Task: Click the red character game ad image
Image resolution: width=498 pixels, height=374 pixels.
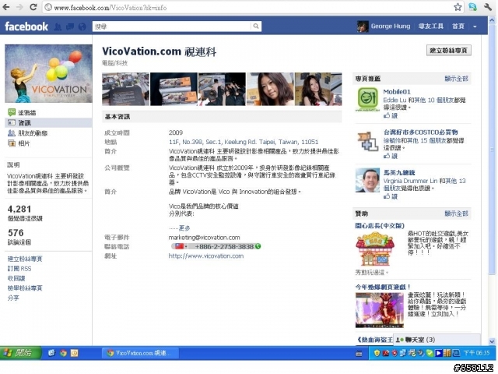Action: click(379, 310)
